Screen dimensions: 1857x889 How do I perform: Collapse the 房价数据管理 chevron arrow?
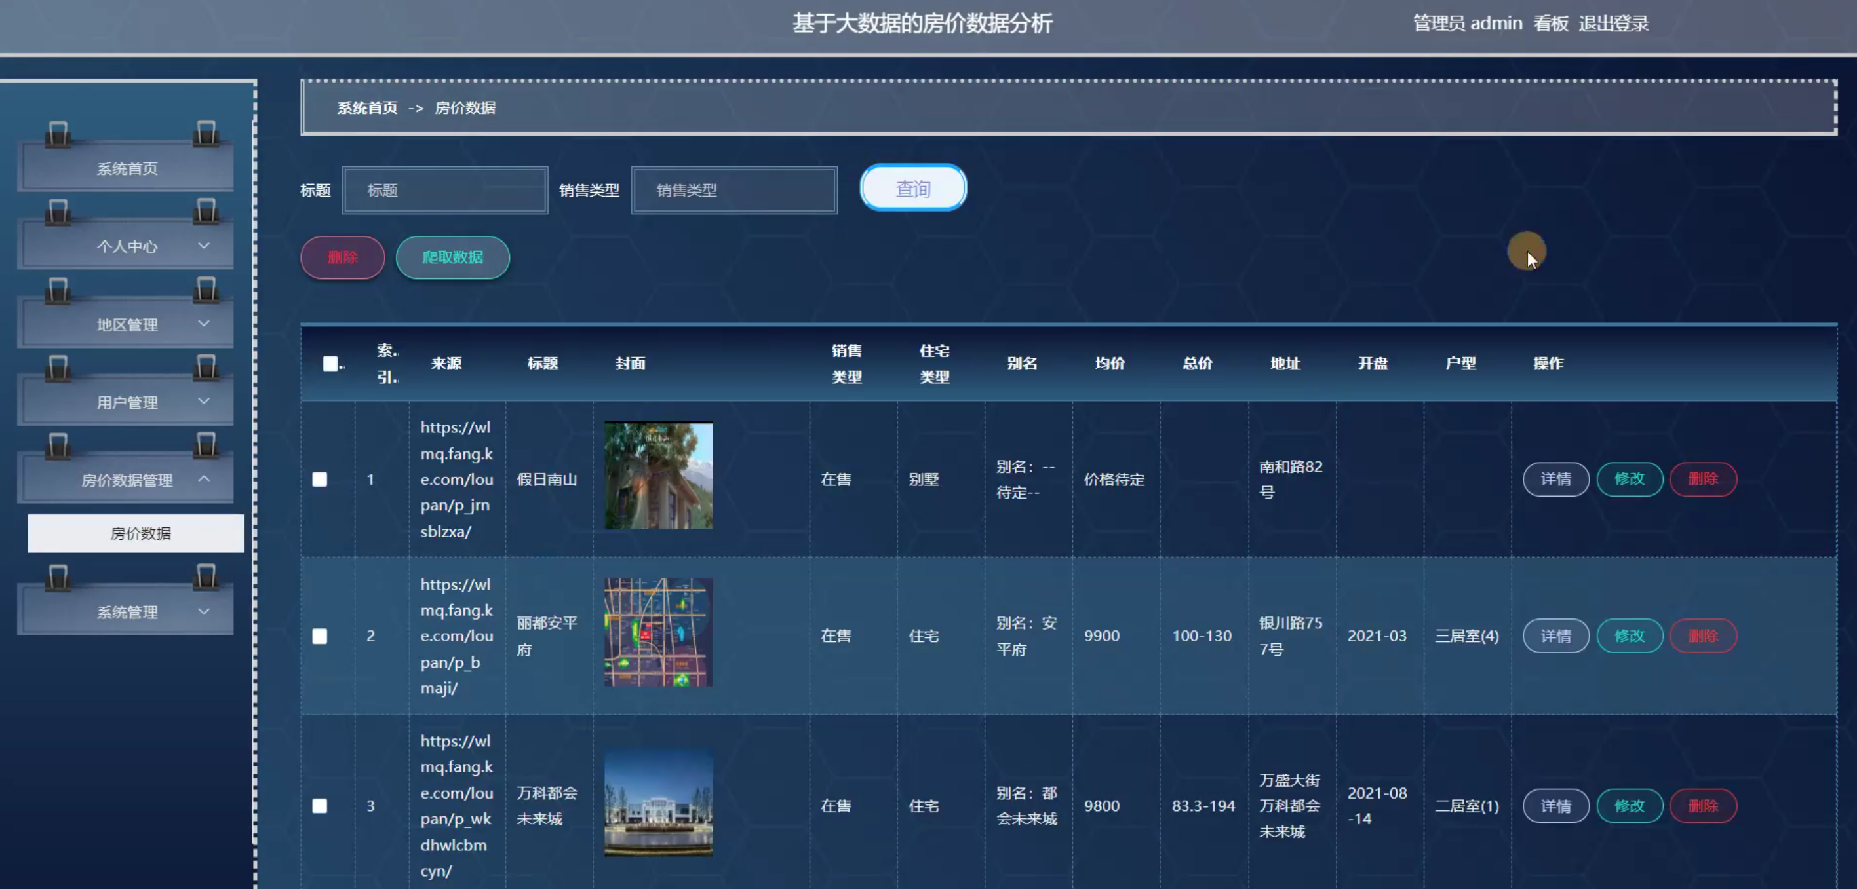pyautogui.click(x=204, y=478)
